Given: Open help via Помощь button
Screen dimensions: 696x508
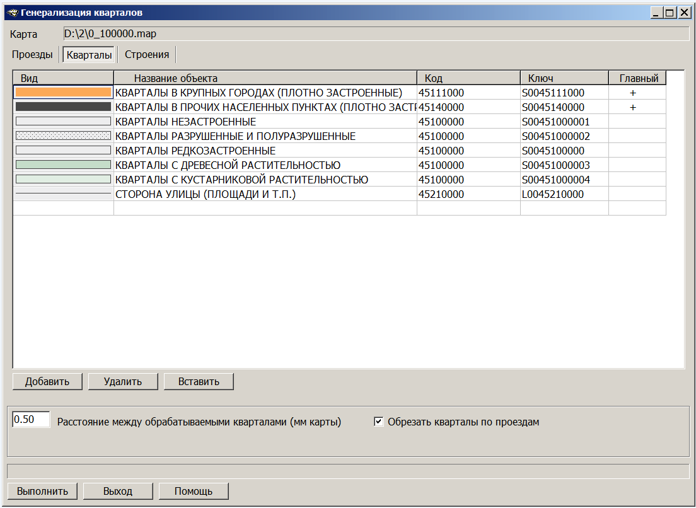Looking at the screenshot, I should click(x=194, y=491).
